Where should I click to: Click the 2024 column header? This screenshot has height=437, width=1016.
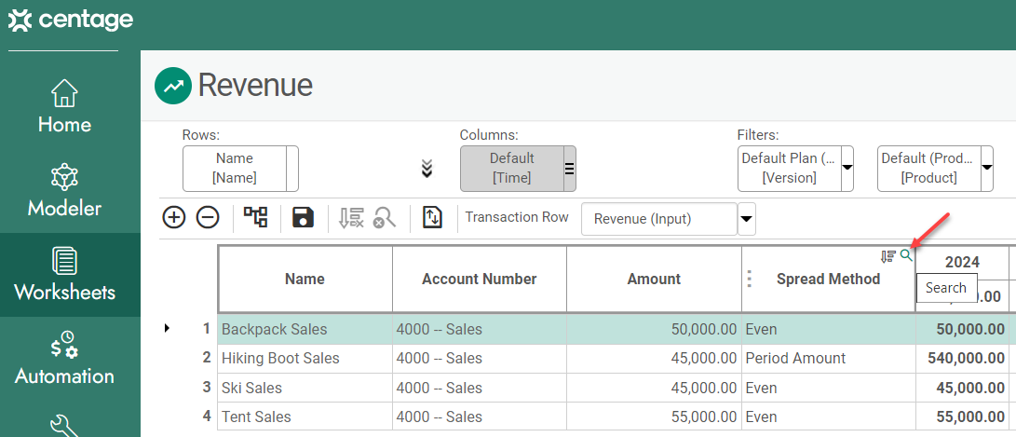coord(962,263)
